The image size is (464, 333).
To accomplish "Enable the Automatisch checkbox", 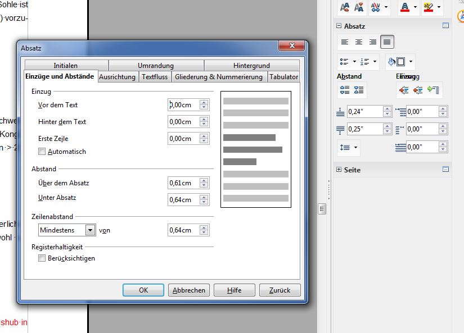I will tap(42, 152).
